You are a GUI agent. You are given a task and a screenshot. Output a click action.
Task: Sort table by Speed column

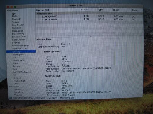[116, 10]
